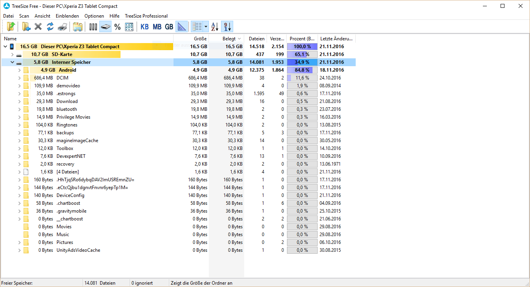Open the Ansicht menu
Viewport: 530px width, 287px height.
(x=42, y=16)
